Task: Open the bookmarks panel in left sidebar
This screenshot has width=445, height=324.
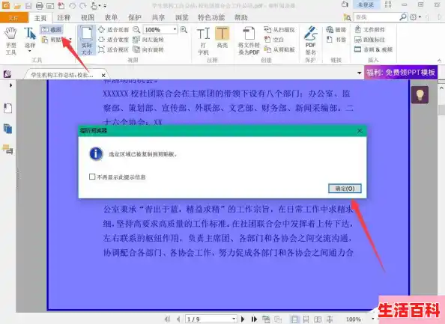Action: coord(8,108)
